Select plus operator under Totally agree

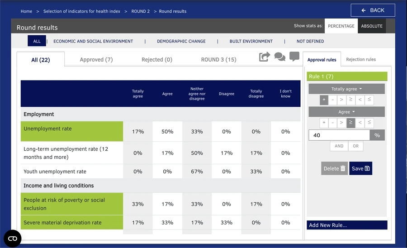coord(324,100)
